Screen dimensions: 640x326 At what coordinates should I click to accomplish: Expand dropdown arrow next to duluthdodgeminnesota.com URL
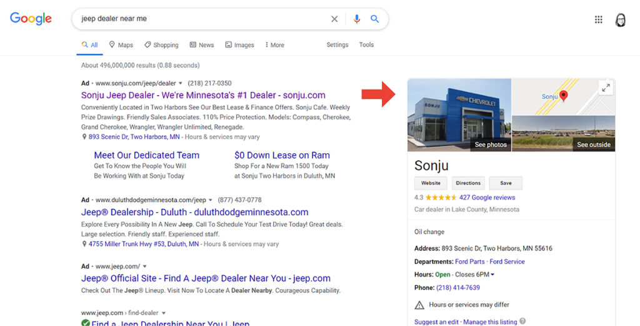tap(211, 200)
